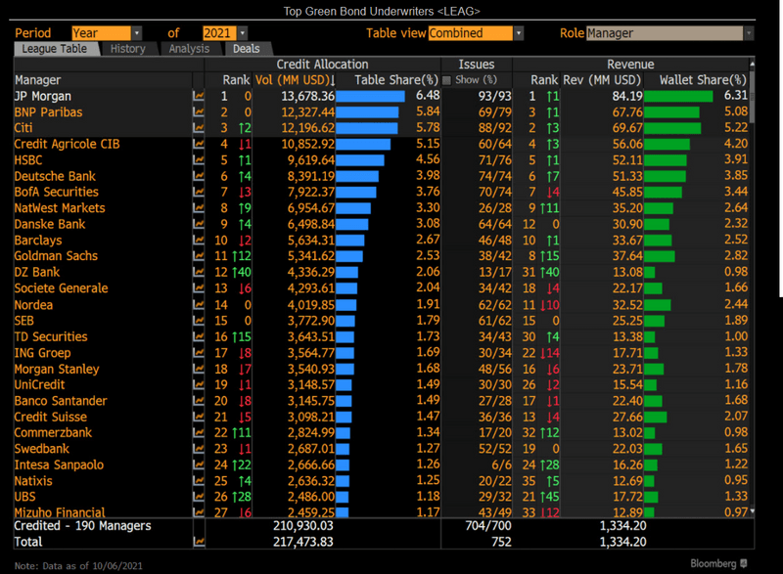Open chart icon for Deutsche Bank row
Image resolution: width=783 pixels, height=574 pixels.
coord(199,176)
